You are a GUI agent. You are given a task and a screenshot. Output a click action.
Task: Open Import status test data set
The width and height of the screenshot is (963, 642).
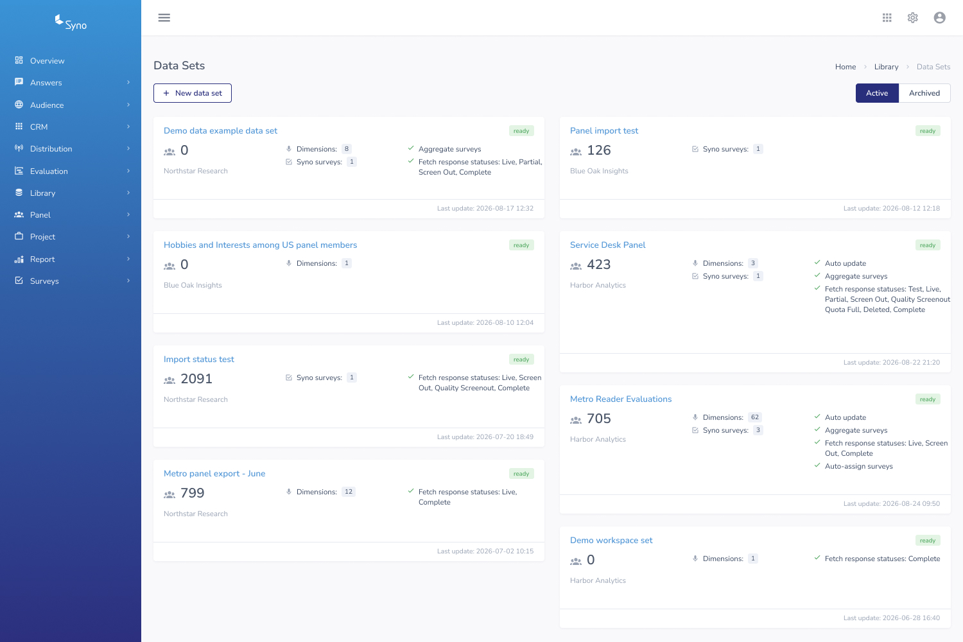199,359
